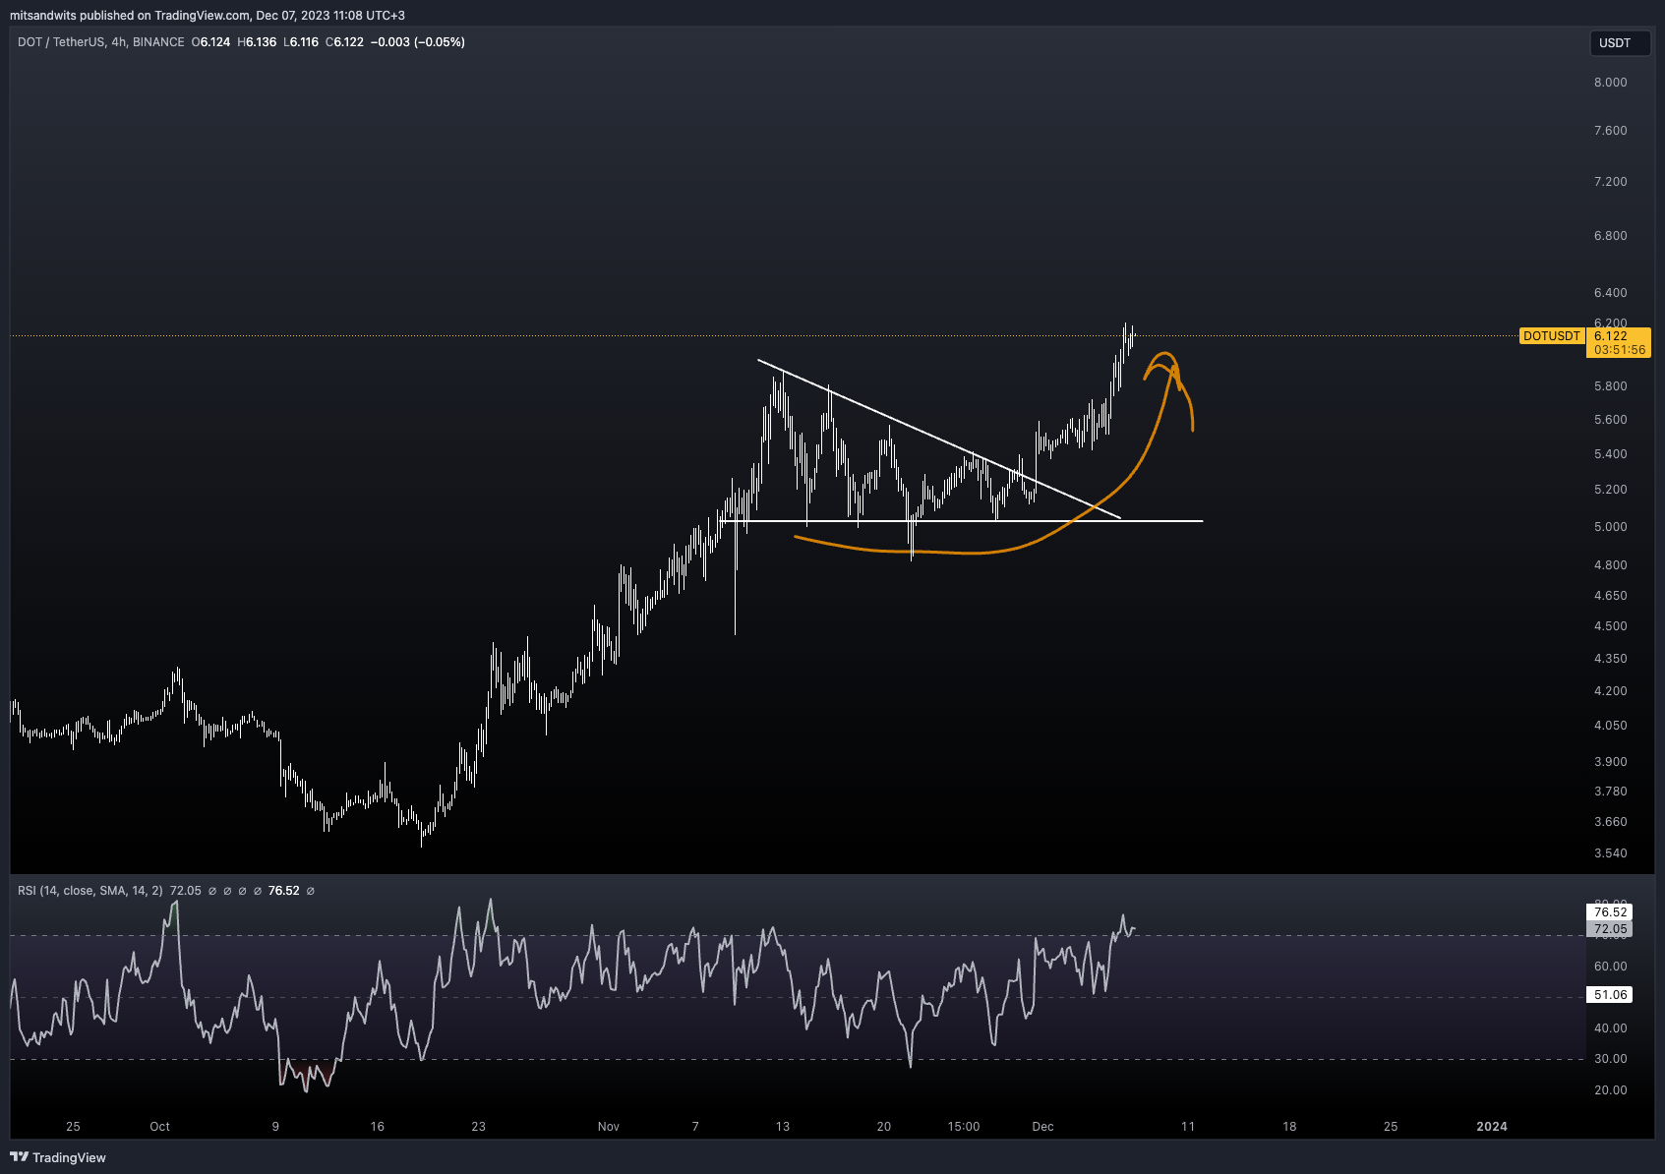Click the current price label 6.122
Image resolution: width=1665 pixels, height=1174 pixels.
click(x=1612, y=336)
